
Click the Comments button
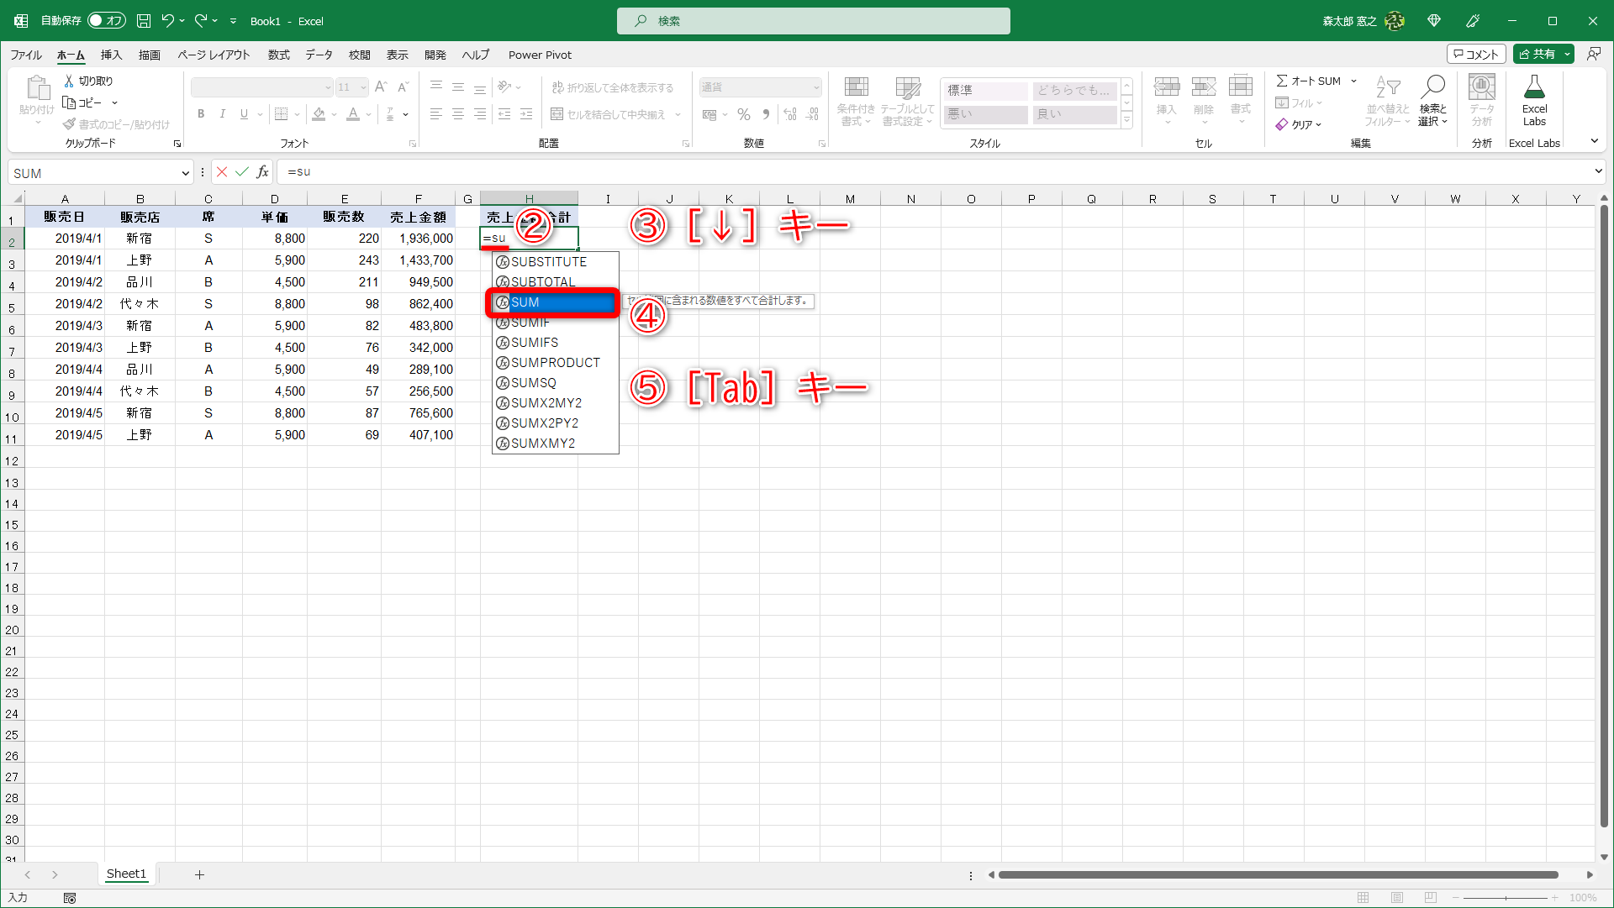(1476, 55)
